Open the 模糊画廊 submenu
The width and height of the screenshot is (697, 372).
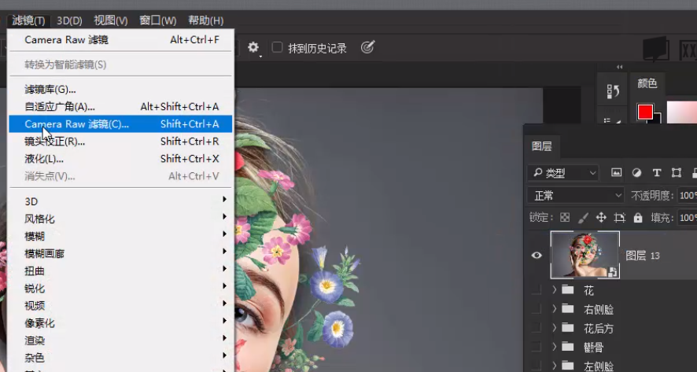pos(120,253)
